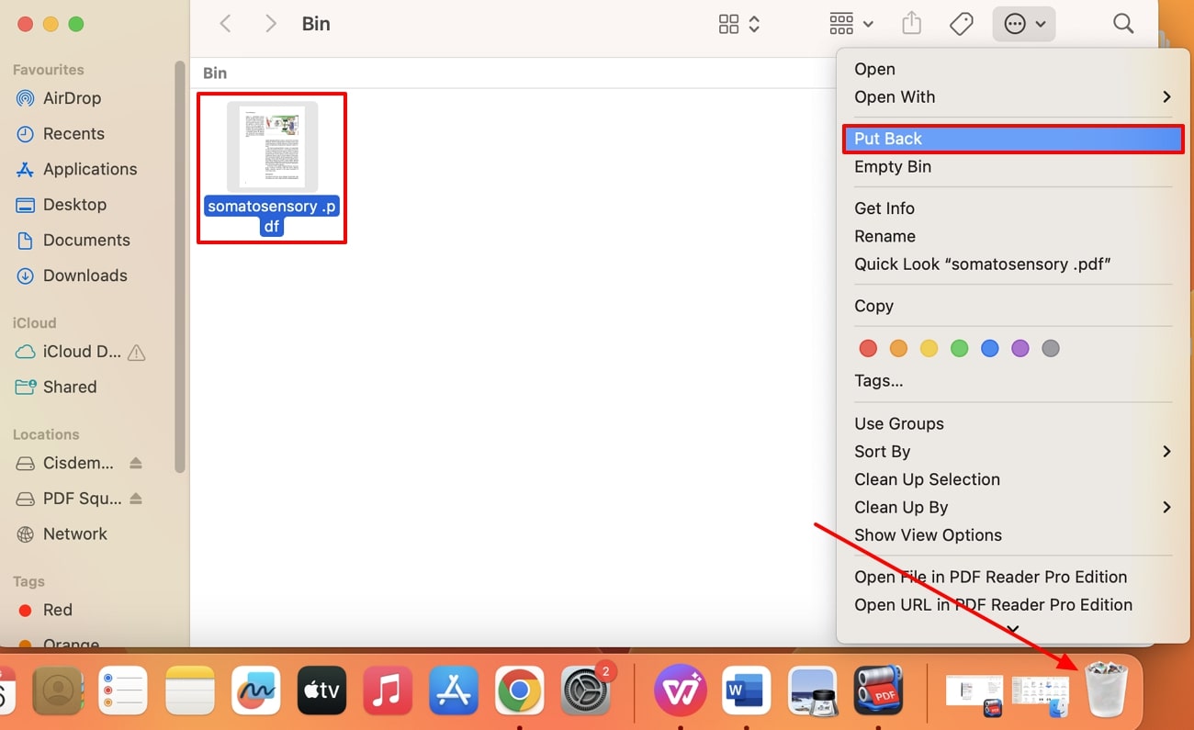Launch Google Chrome from the Dock
Screen dimensions: 1194x730
(520, 691)
